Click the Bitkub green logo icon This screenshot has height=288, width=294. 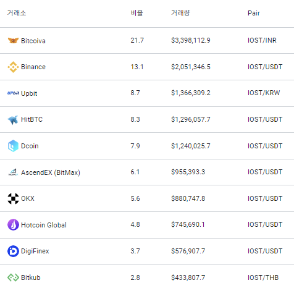[x=13, y=277]
